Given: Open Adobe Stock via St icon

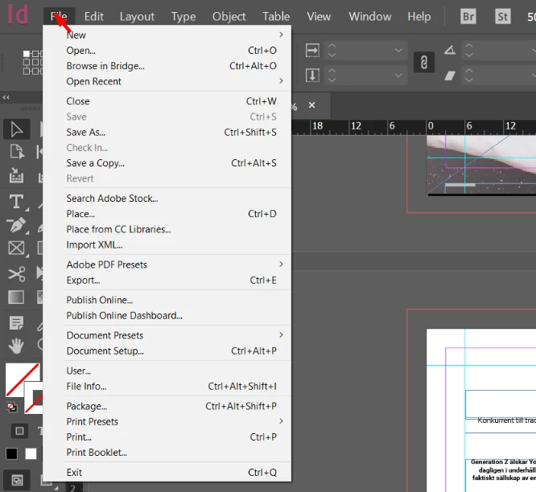Looking at the screenshot, I should pos(503,16).
